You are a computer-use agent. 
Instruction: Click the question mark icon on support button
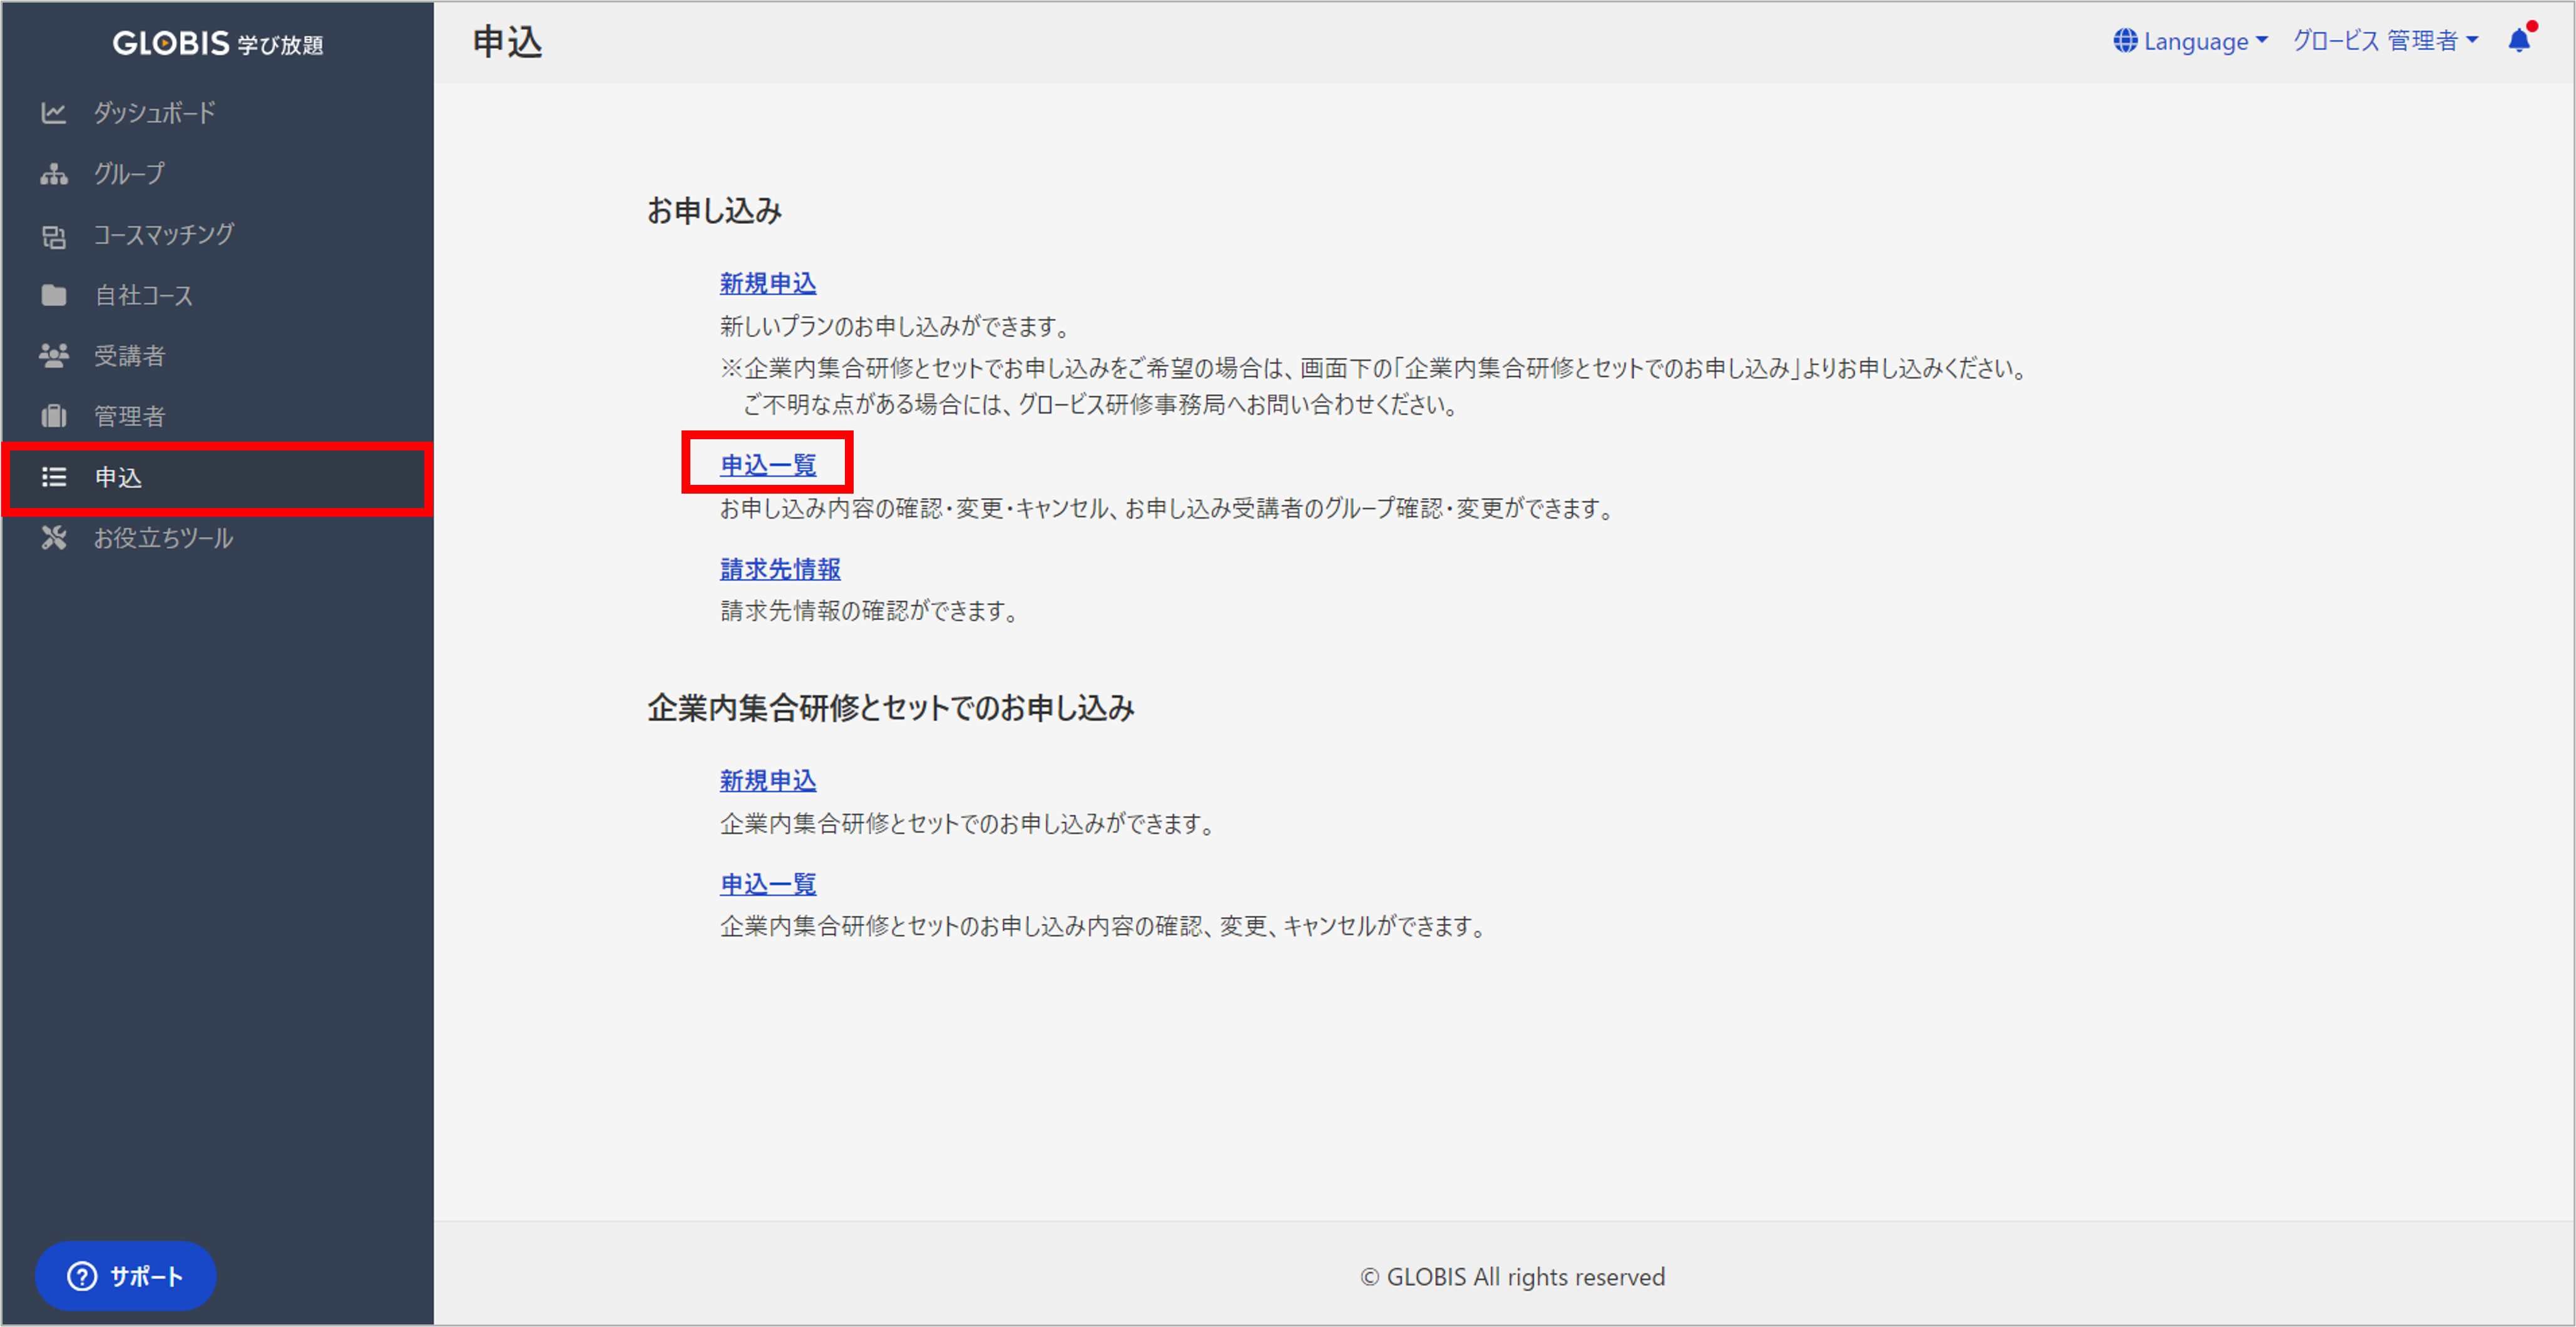tap(82, 1276)
